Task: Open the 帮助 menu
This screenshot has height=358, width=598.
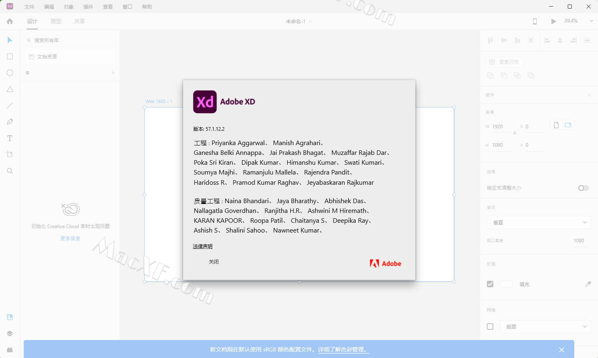Action: click(147, 7)
